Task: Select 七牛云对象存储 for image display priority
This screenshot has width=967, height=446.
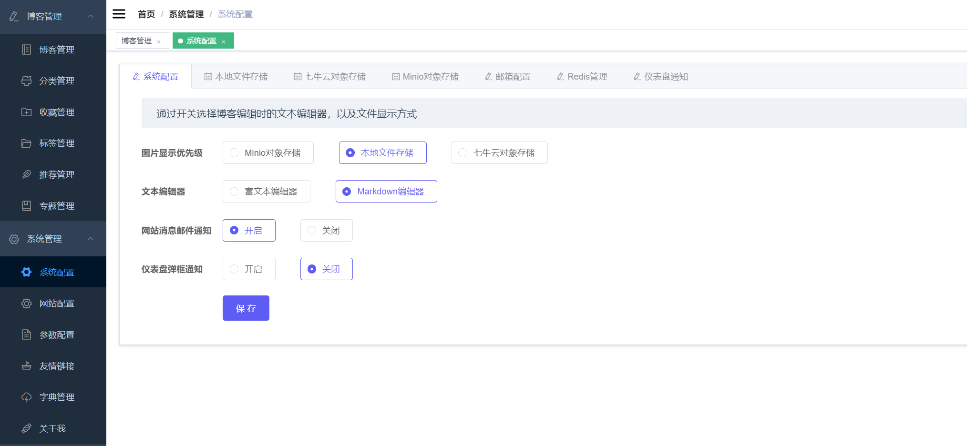Action: [x=499, y=152]
